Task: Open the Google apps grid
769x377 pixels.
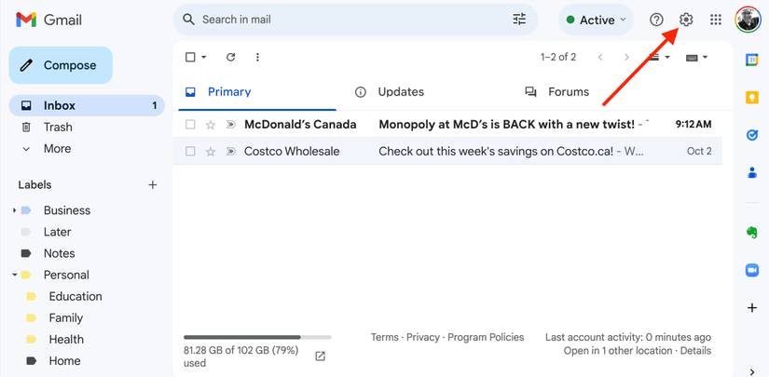Action: (x=716, y=20)
